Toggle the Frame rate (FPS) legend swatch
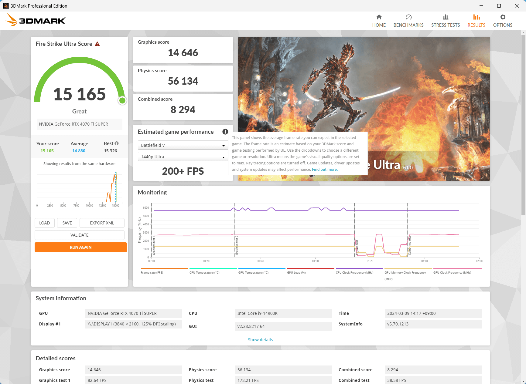 pyautogui.click(x=164, y=268)
